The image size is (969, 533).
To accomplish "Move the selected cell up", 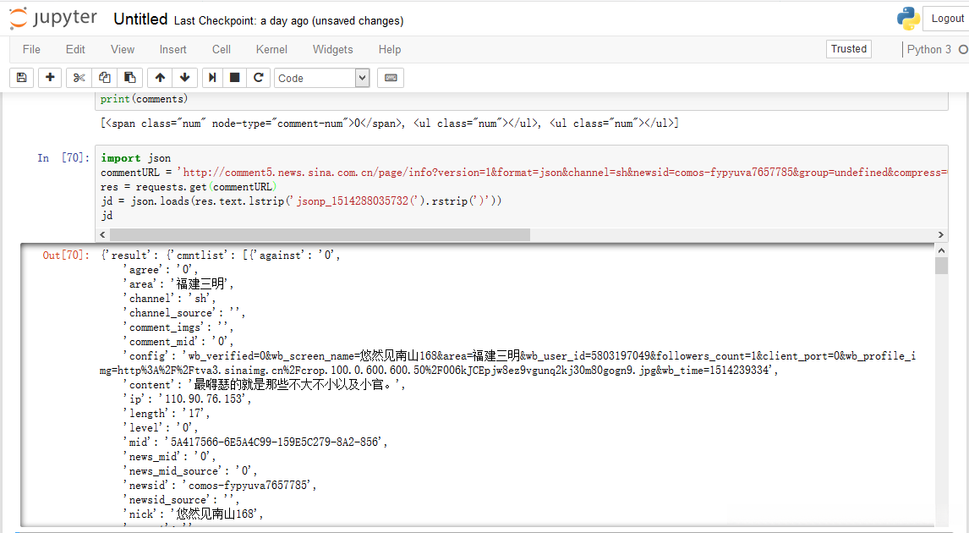I will (x=160, y=78).
